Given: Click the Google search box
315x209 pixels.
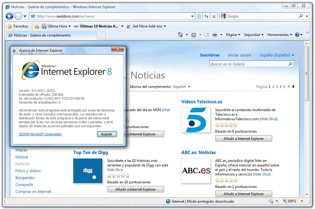Looking at the screenshot, I should pyautogui.click(x=261, y=16).
